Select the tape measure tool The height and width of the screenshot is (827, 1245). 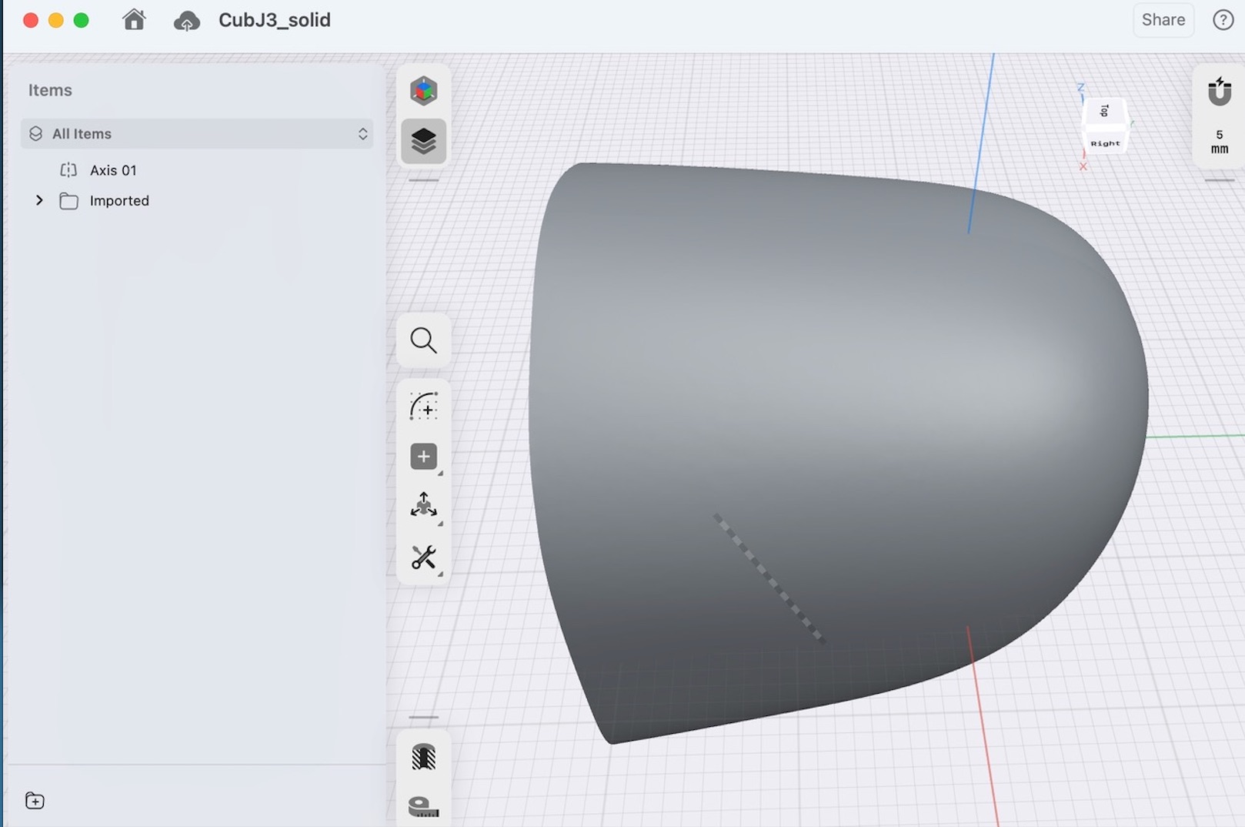423,806
